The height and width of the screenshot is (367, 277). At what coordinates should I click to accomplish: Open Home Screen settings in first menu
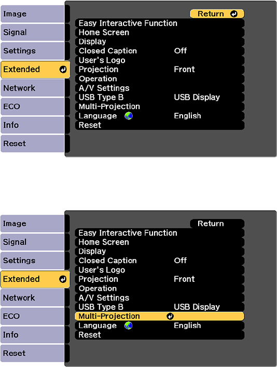tap(160, 32)
